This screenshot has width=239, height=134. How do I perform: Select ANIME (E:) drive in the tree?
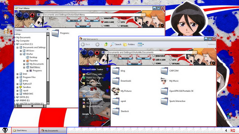[23, 100]
